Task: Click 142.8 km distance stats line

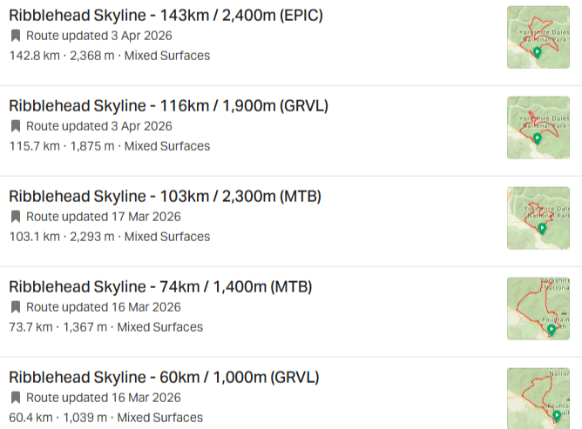Action: point(109,56)
